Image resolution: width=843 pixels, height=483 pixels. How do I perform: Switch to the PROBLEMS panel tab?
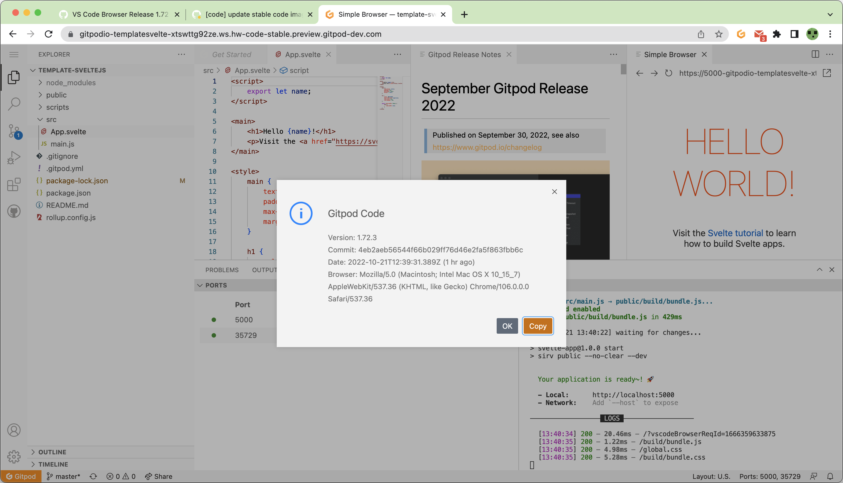(x=222, y=270)
